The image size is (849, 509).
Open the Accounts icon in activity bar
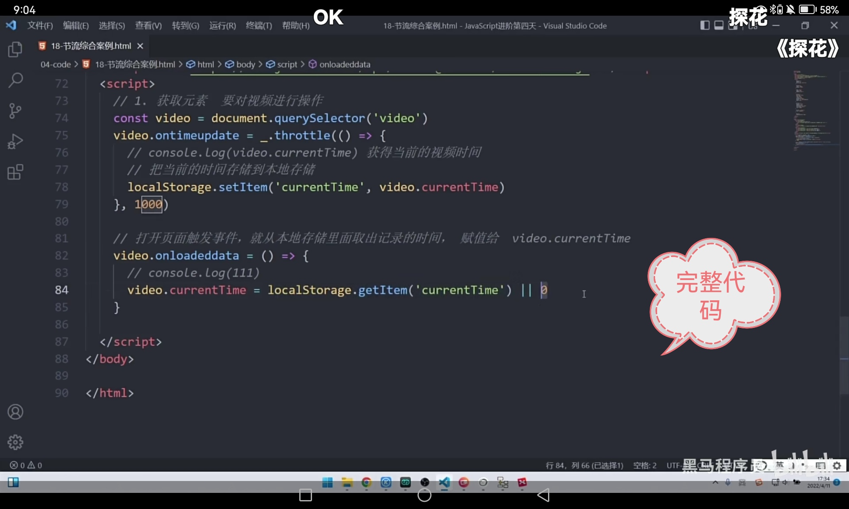coord(15,412)
